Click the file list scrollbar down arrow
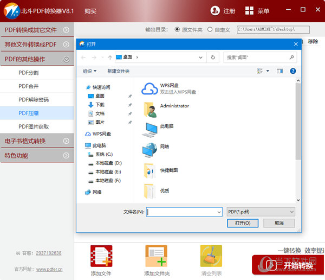Image resolution: width=325 pixels, height=280 pixels. coord(298,200)
